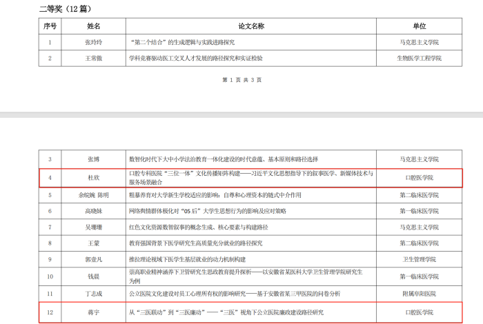
Task: Select author name 张玲玲 in row 1
Action: coord(93,42)
